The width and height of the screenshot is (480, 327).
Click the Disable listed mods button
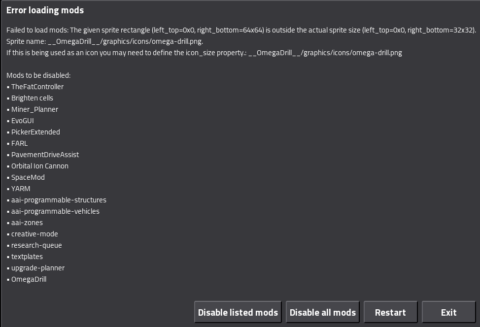click(x=238, y=312)
